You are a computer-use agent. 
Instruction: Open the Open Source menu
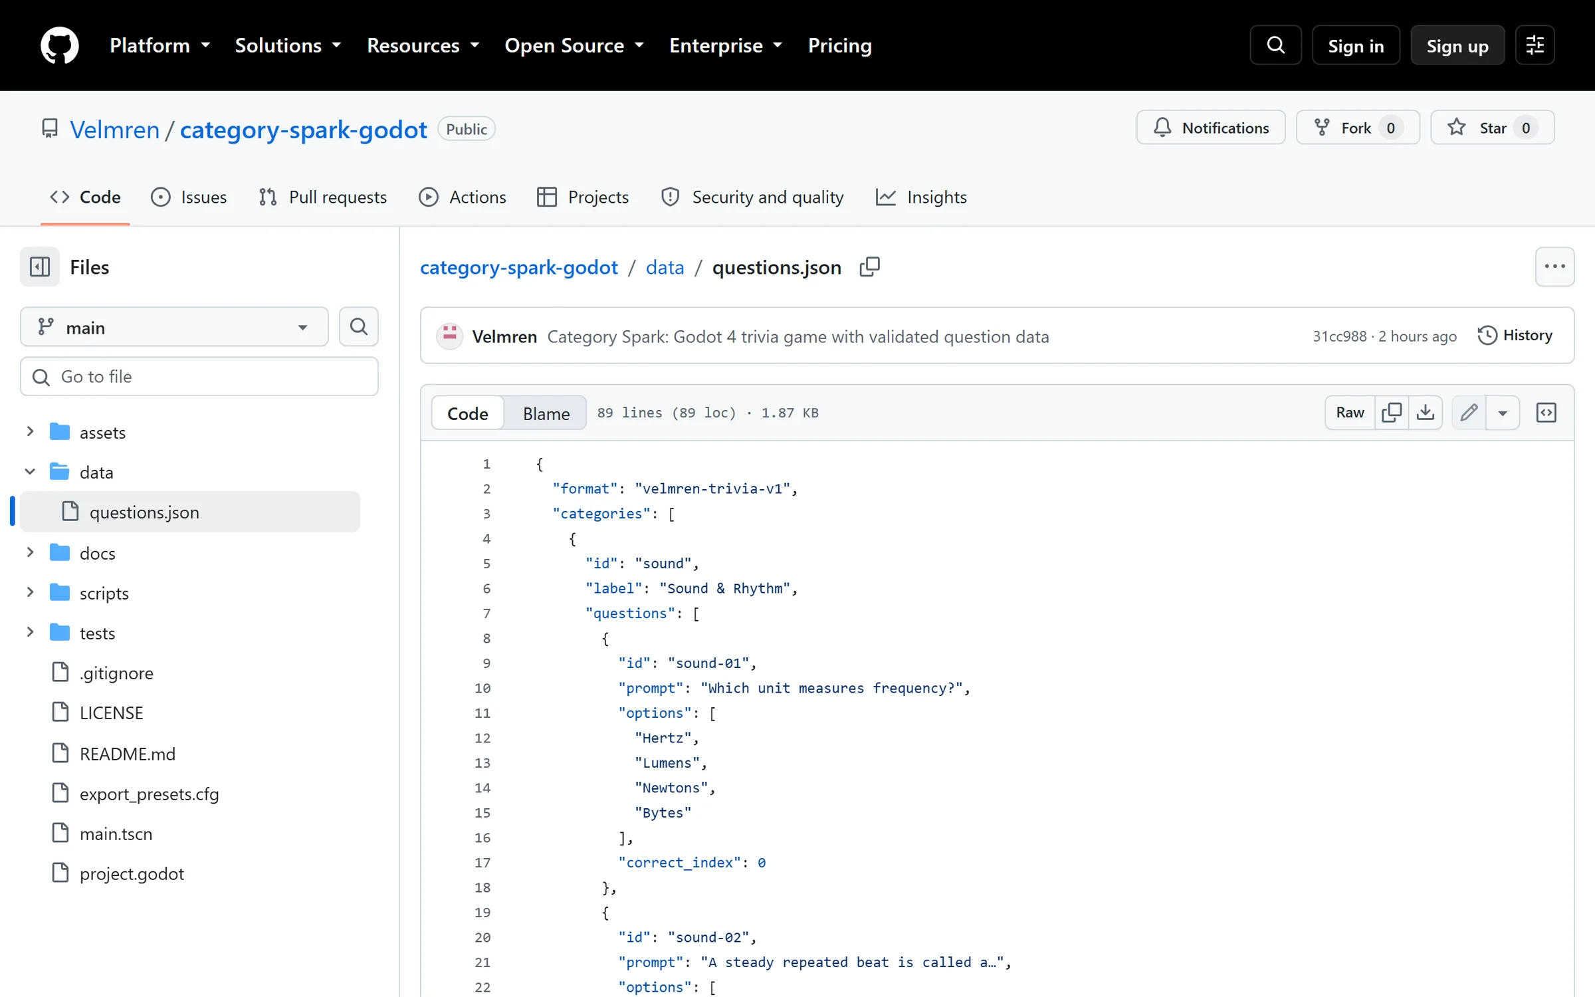574,45
